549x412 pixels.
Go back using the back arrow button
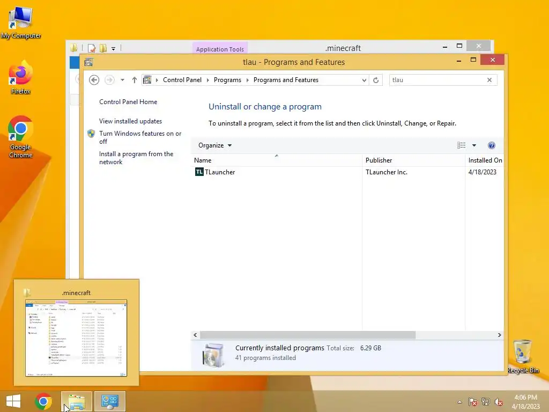coord(94,80)
